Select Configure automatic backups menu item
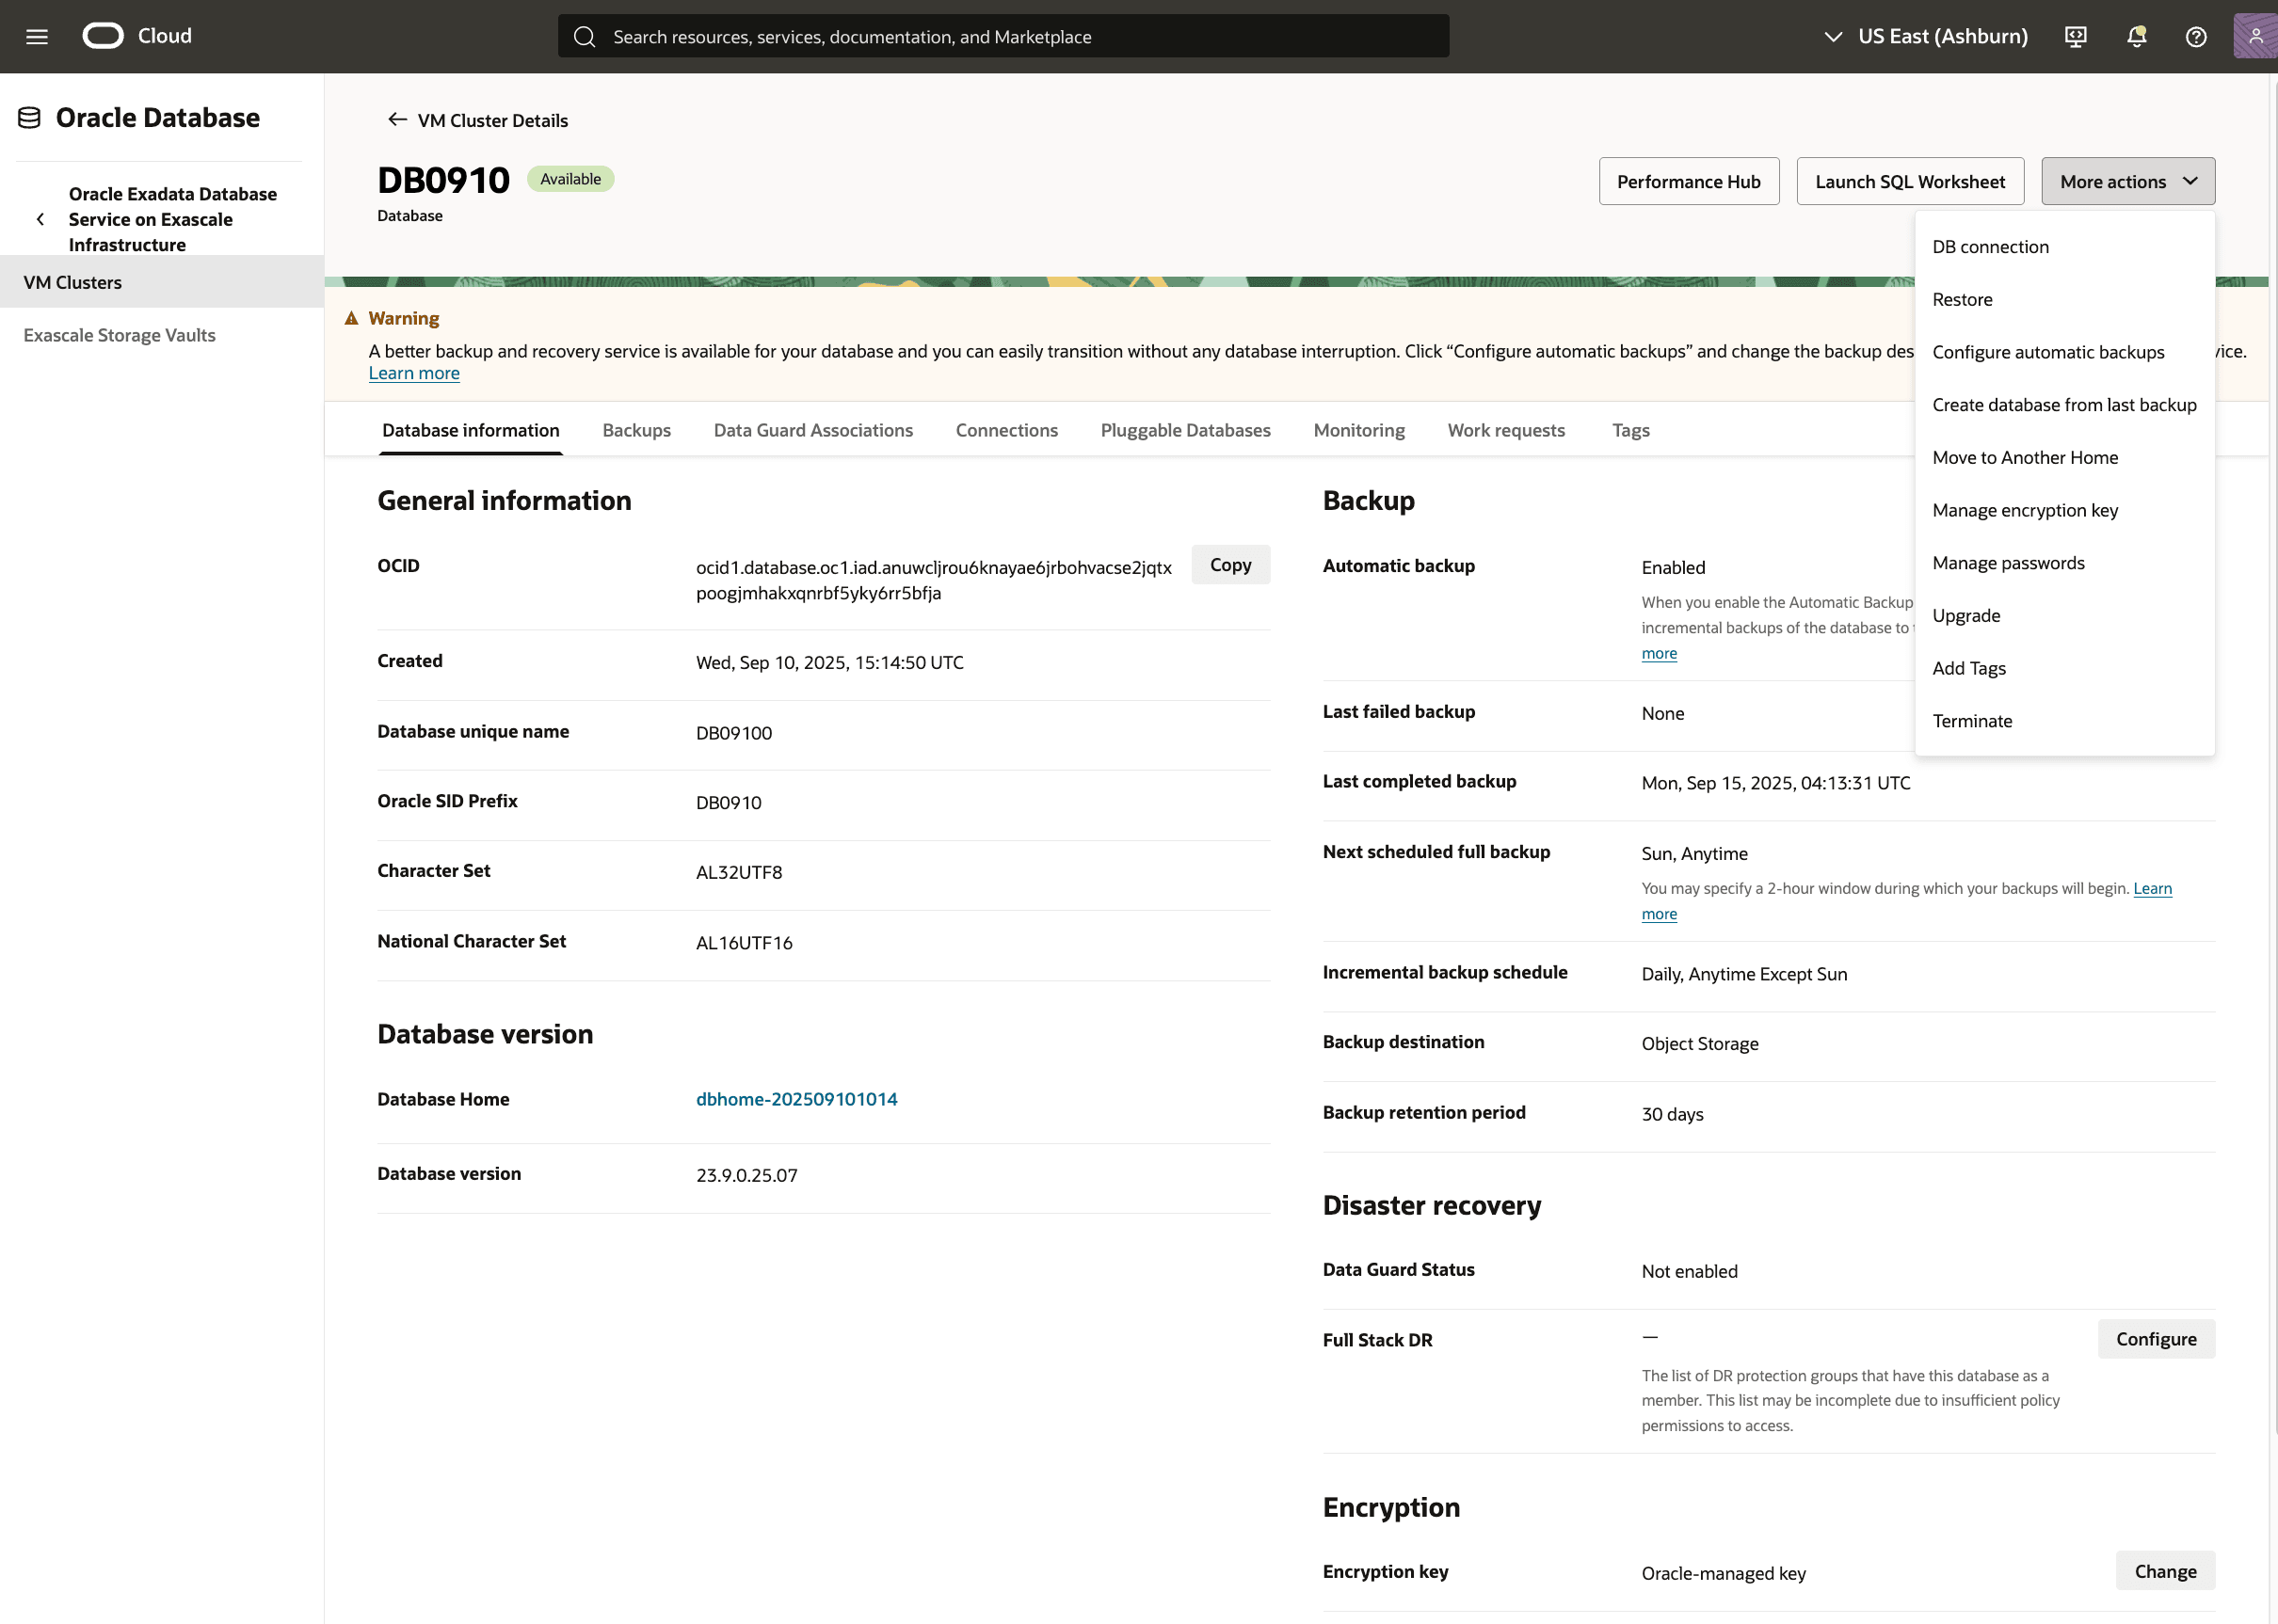This screenshot has width=2278, height=1624. point(2048,352)
